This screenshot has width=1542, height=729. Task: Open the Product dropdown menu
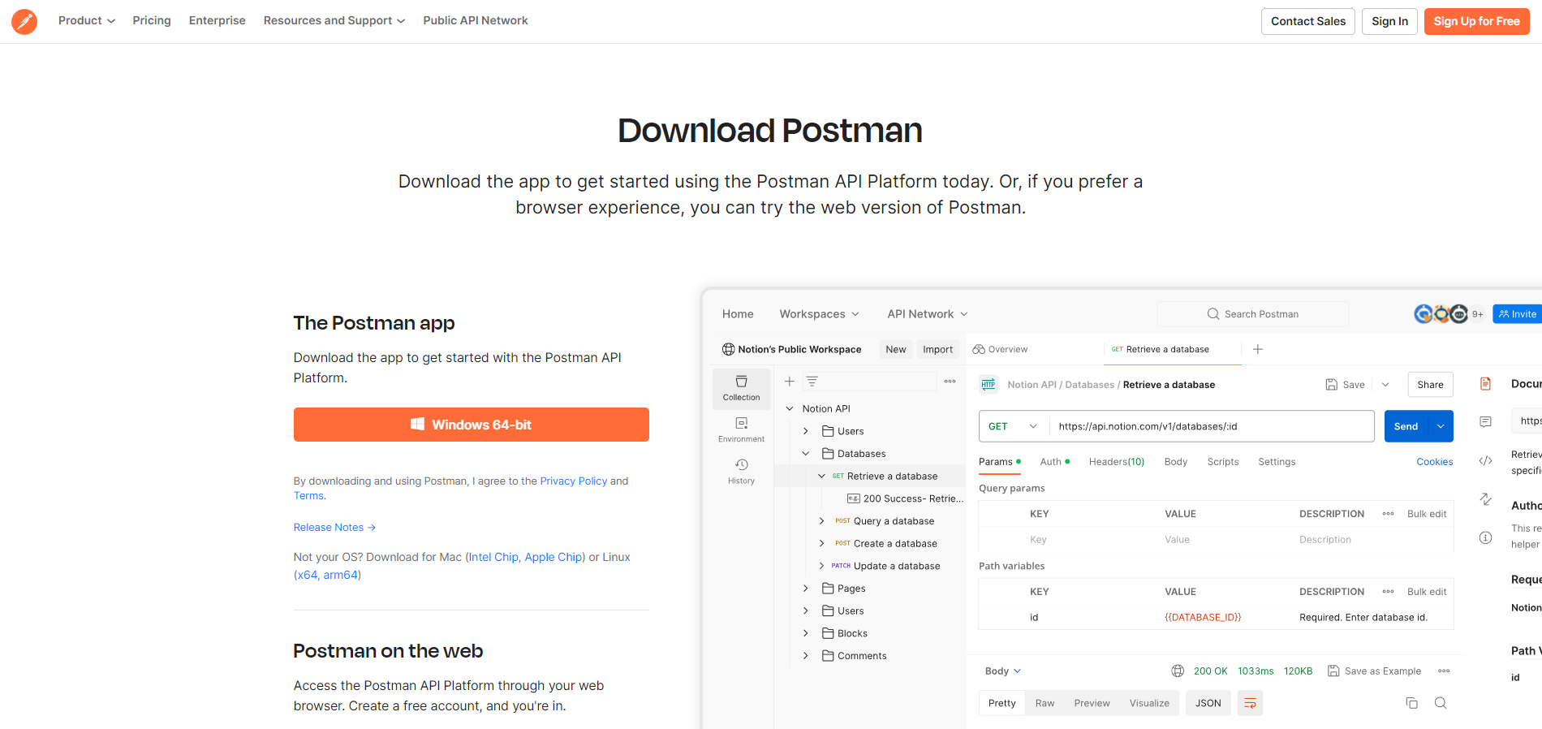pos(86,20)
